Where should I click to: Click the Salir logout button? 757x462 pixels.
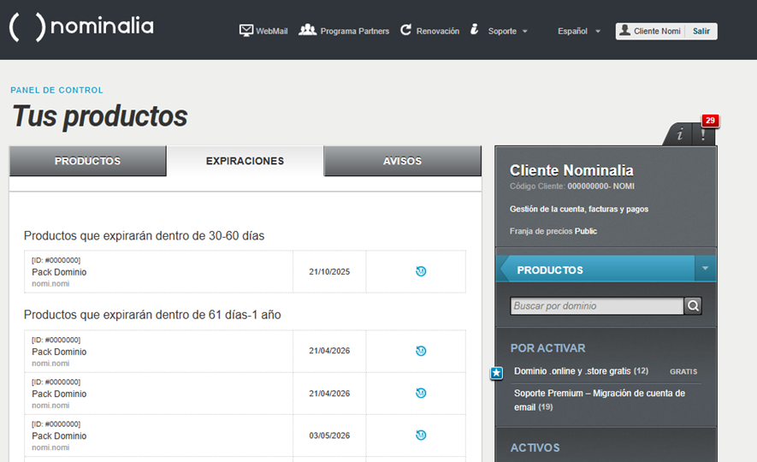pos(701,32)
